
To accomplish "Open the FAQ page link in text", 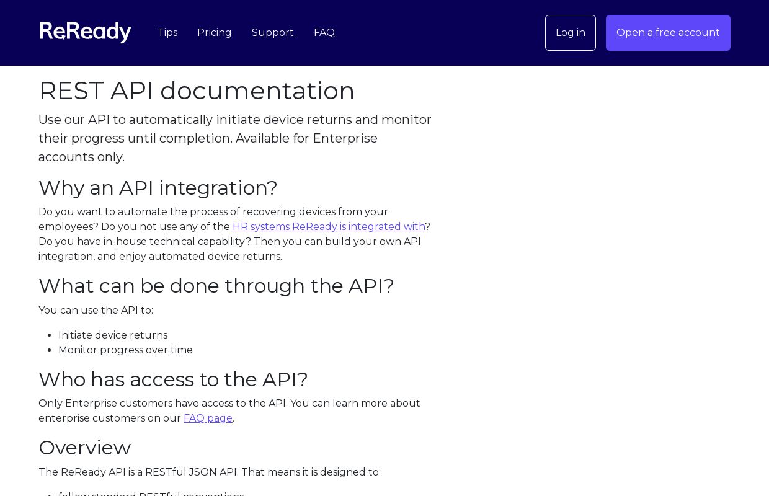I will tap(208, 418).
